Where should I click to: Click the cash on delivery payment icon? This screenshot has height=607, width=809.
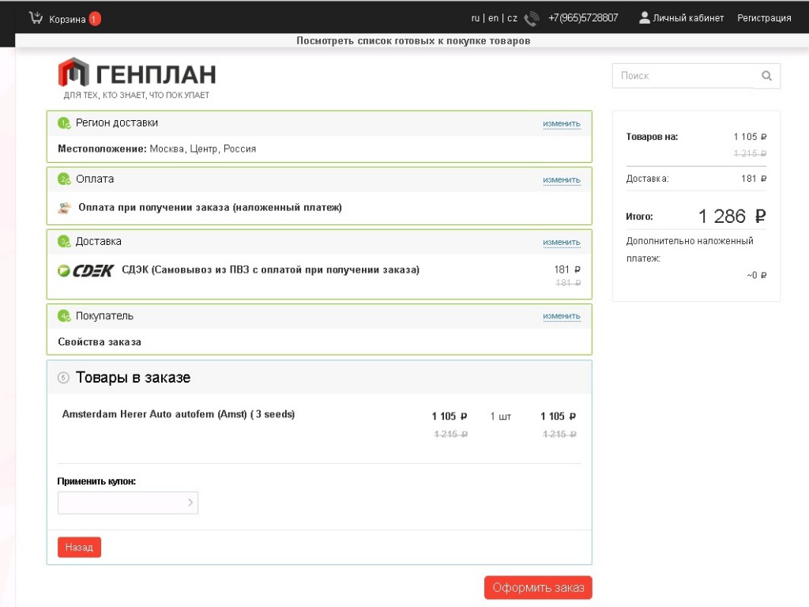(x=65, y=208)
